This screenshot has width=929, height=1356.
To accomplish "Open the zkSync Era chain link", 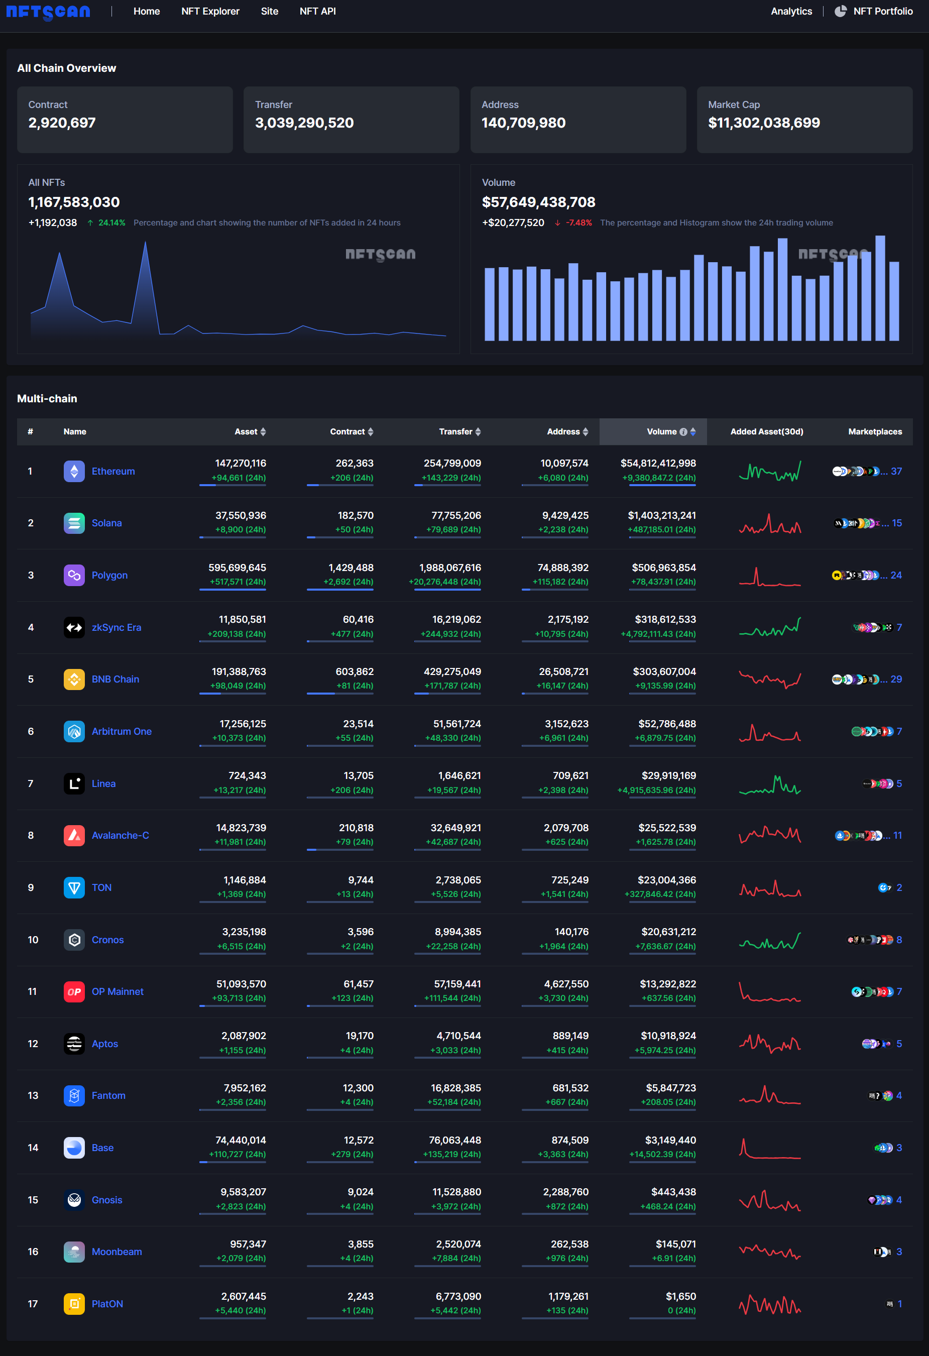I will (116, 627).
